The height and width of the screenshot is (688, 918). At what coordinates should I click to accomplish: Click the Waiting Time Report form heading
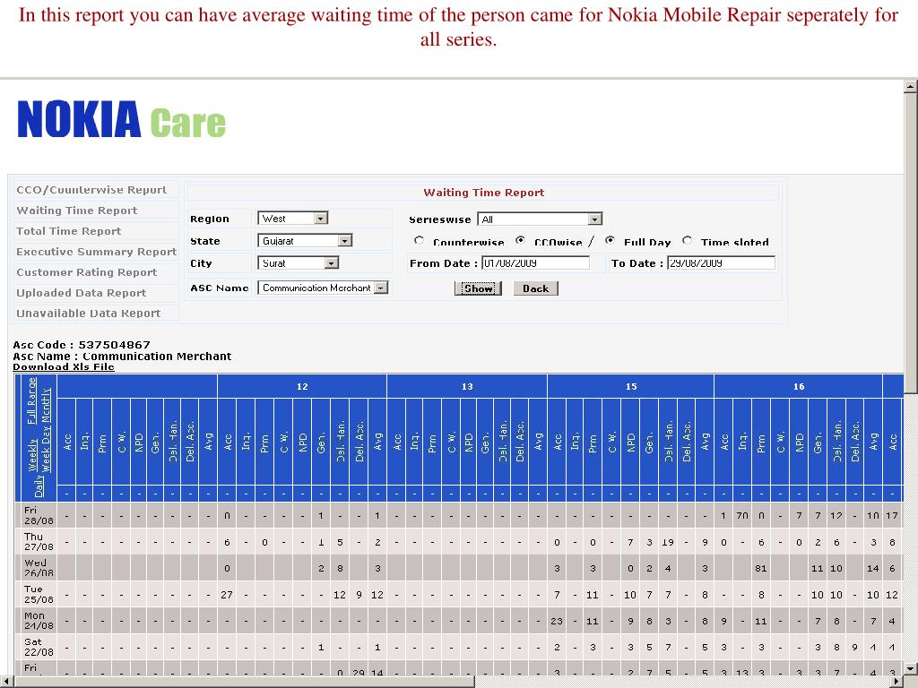483,193
